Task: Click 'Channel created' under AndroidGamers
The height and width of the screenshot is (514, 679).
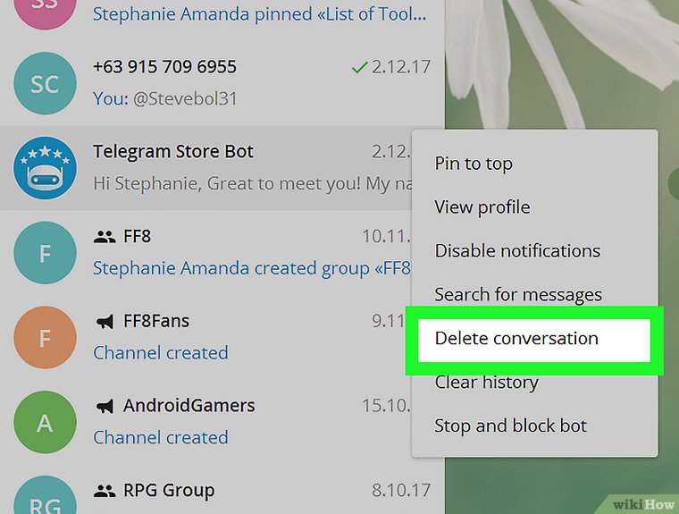Action: [161, 438]
